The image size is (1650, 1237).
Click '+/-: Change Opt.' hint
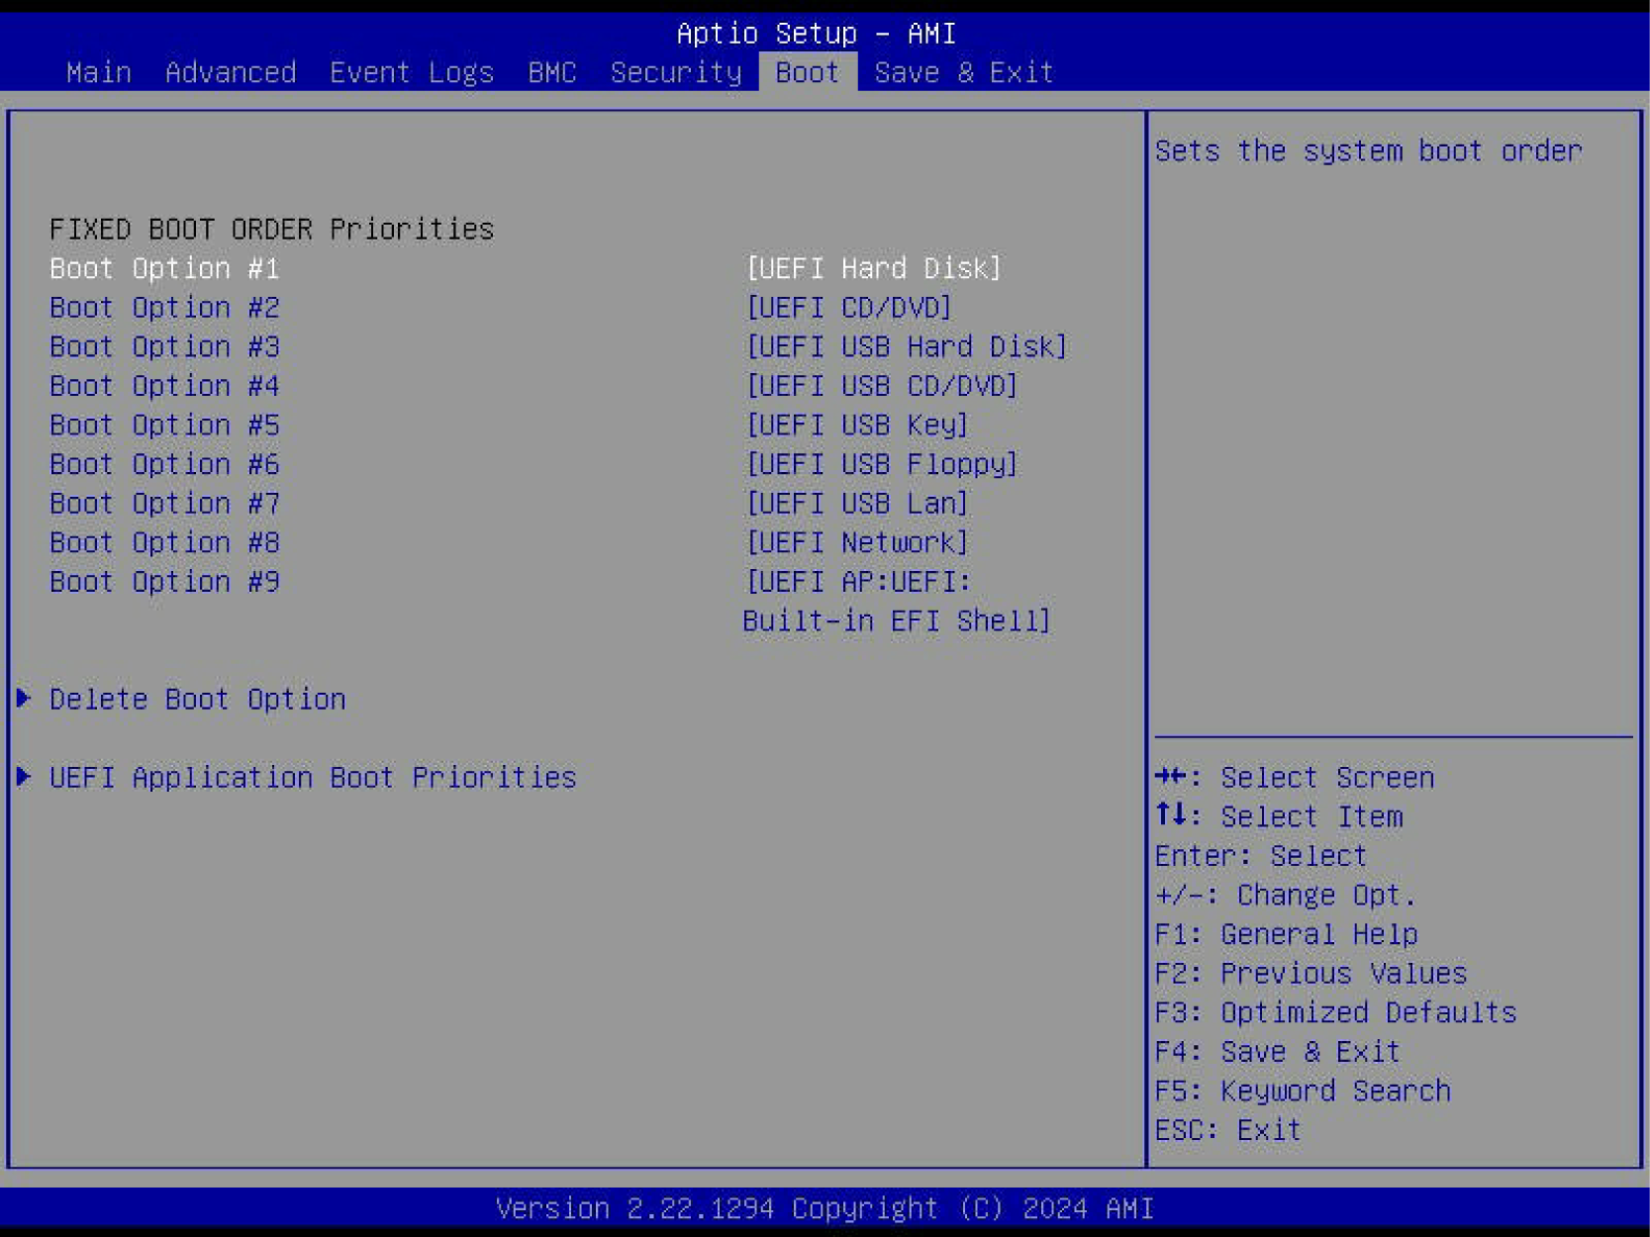point(1286,896)
